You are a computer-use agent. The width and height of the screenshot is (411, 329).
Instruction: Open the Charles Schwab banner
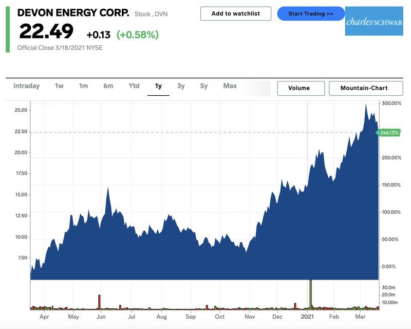[x=374, y=21]
